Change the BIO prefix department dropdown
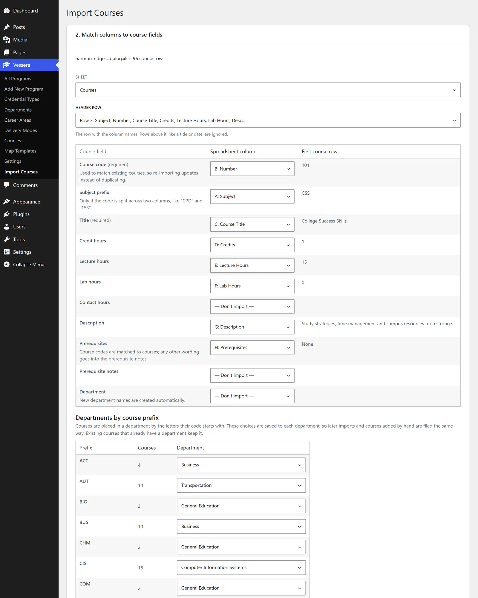 241,506
